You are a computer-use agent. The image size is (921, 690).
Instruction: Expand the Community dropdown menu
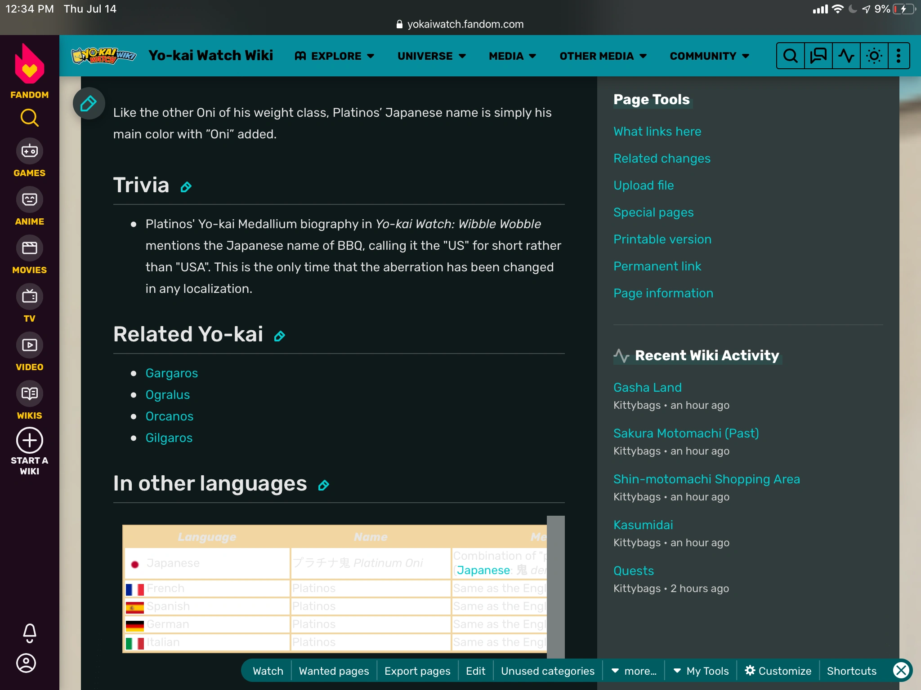(709, 56)
